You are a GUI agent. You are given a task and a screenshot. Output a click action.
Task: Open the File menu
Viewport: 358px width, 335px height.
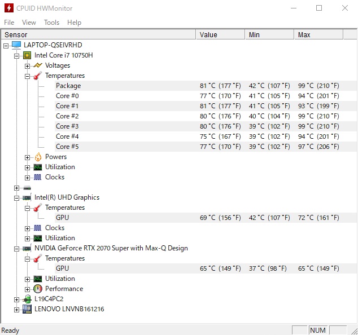(x=9, y=23)
